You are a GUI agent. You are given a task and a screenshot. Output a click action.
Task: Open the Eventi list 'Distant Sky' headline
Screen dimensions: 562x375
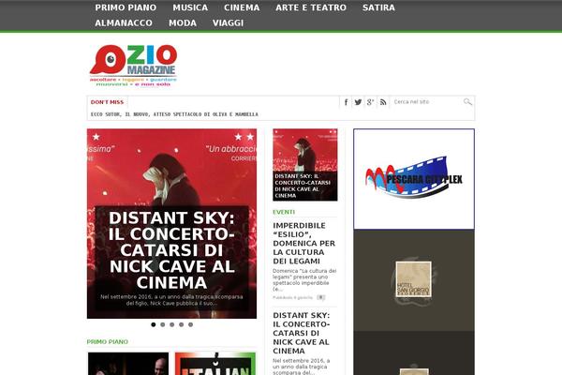pyautogui.click(x=301, y=333)
